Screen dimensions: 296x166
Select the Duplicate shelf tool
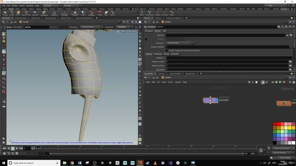pyautogui.click(x=35, y=13)
